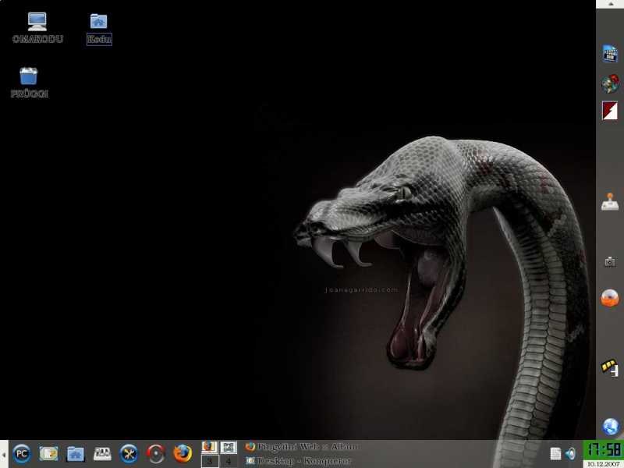Click the volume speaker tray icon
624x468 pixels.
click(x=570, y=454)
